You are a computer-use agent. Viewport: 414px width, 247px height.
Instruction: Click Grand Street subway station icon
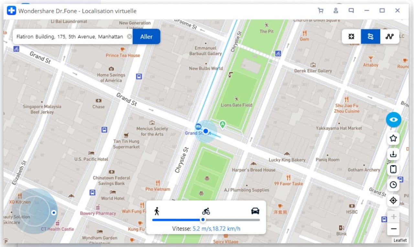pyautogui.click(x=198, y=126)
